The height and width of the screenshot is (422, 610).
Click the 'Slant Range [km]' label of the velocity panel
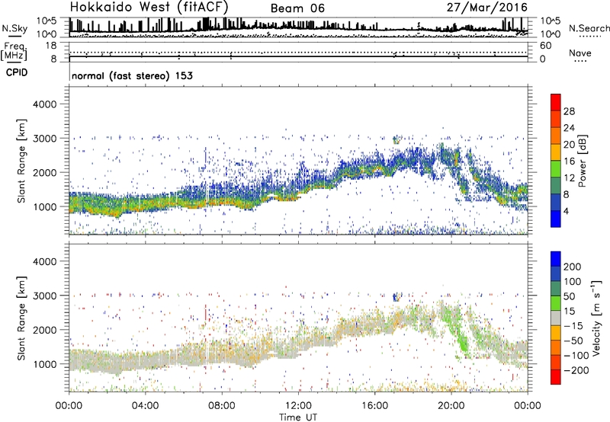pyautogui.click(x=21, y=318)
